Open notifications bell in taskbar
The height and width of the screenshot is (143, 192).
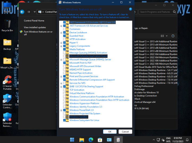click(187, 140)
